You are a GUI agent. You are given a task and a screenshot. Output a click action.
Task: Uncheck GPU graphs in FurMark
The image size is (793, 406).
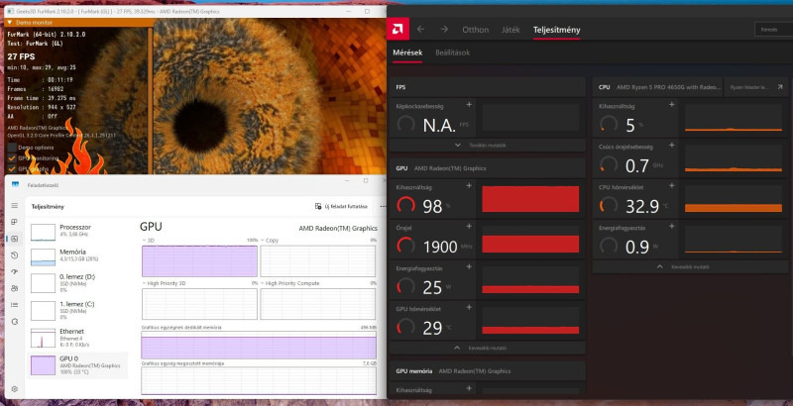(12, 169)
